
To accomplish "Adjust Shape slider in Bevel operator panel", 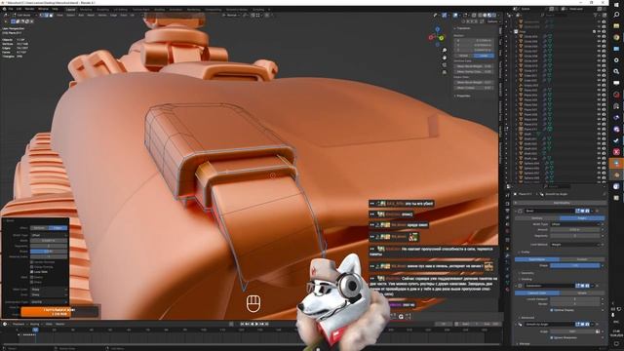I will 49,252.
